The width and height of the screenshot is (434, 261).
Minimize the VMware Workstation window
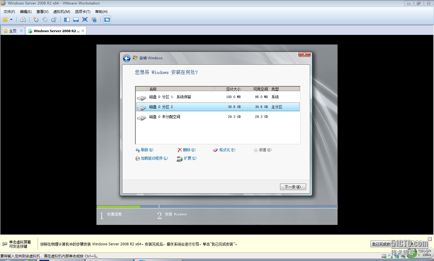[x=409, y=3]
